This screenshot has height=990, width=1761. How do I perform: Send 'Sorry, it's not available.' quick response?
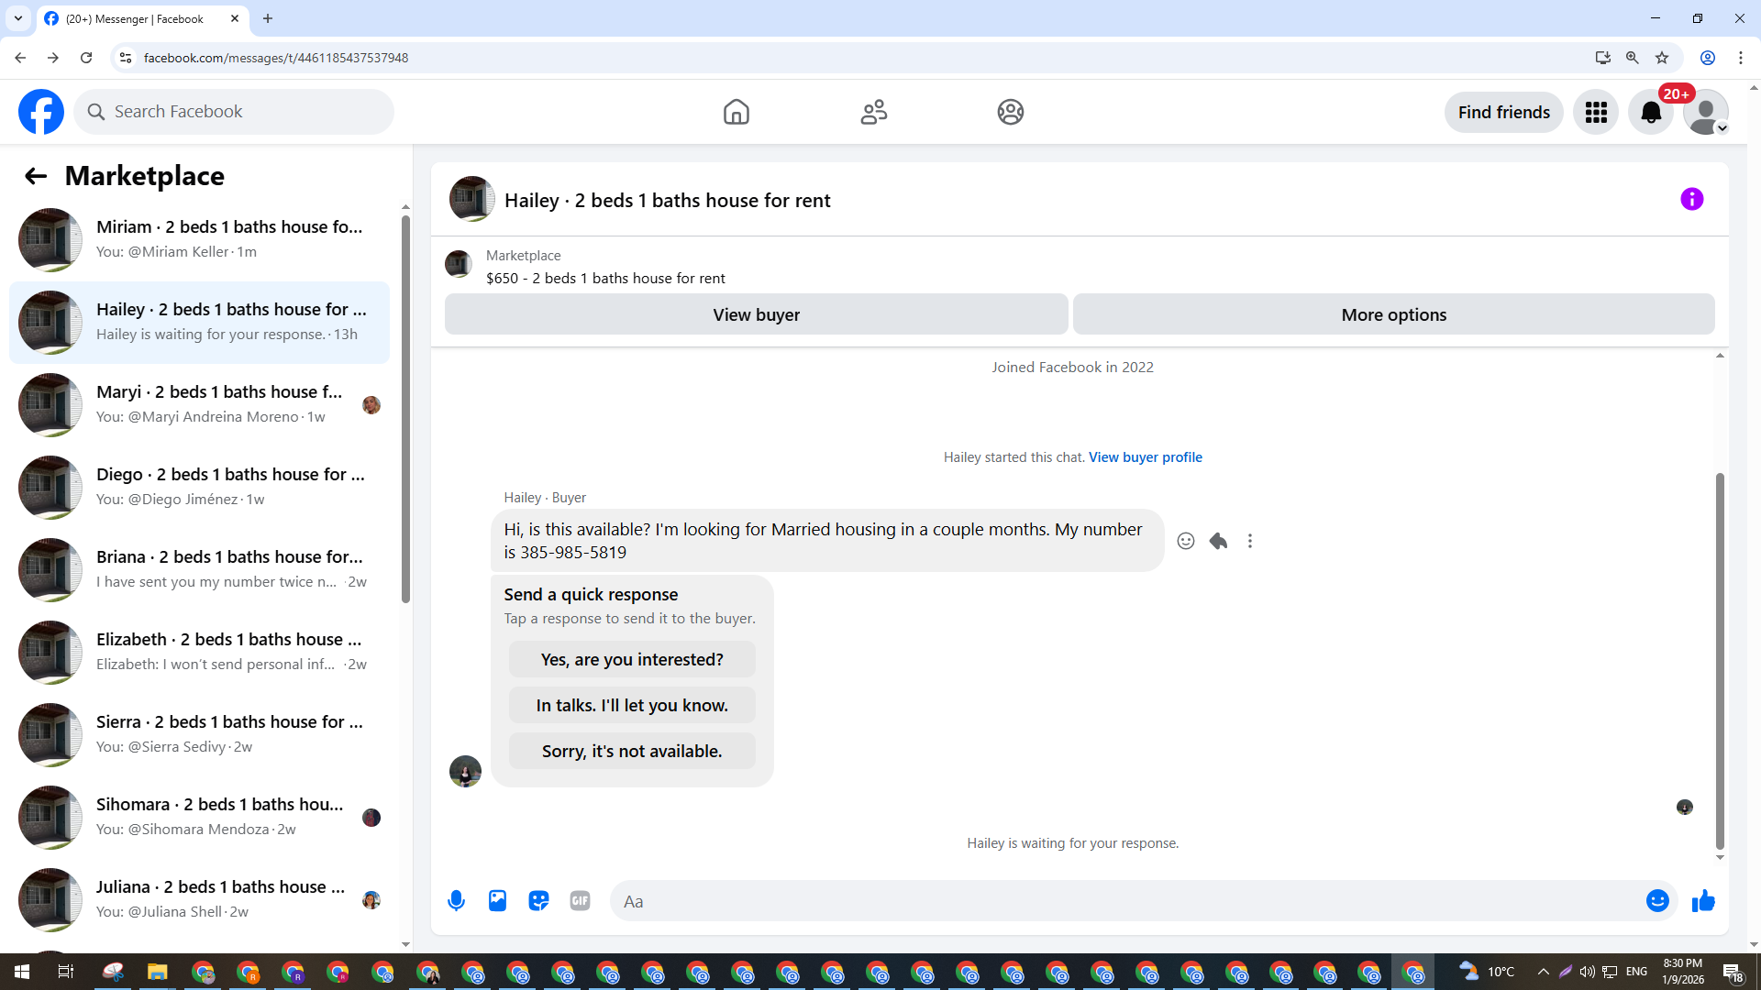coord(632,751)
